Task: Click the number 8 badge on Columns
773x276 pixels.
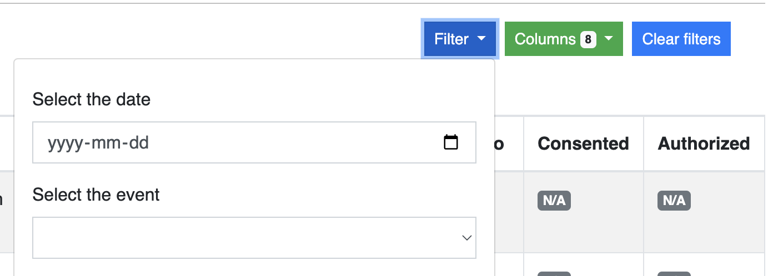Action: (588, 39)
